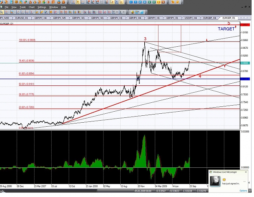
Task: Open toolbar options arrow after weekly timeframe button
Action: (x=167, y=2)
